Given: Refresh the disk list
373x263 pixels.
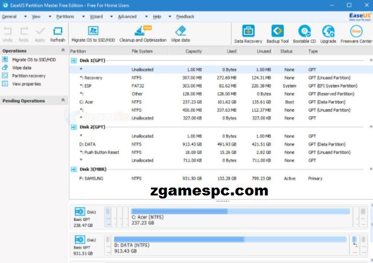Looking at the screenshot, I should click(57, 34).
